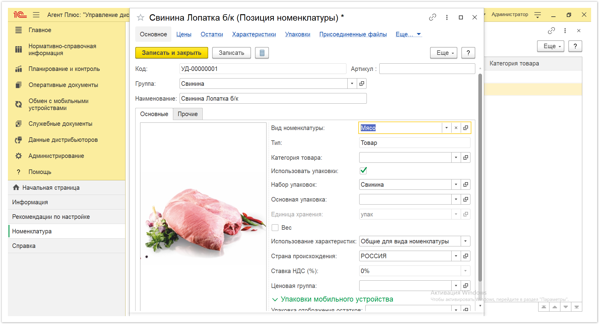The width and height of the screenshot is (599, 324).
Task: Expand the Группа dropdown list
Action: coord(352,84)
